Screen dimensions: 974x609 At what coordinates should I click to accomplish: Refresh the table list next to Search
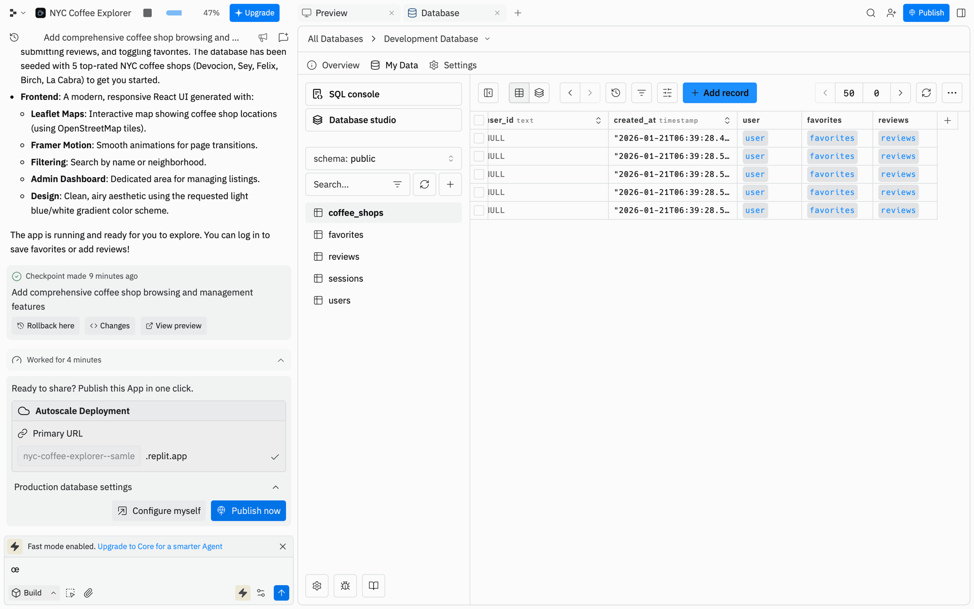tap(424, 184)
